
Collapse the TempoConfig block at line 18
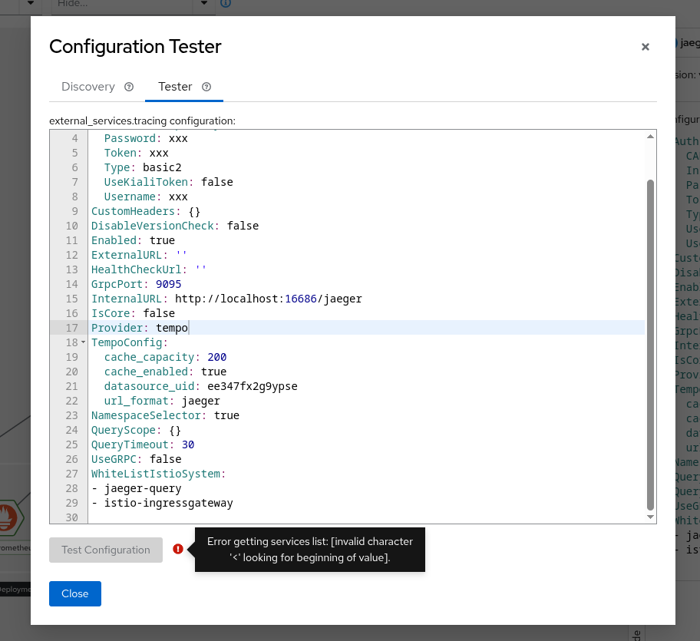tap(83, 342)
